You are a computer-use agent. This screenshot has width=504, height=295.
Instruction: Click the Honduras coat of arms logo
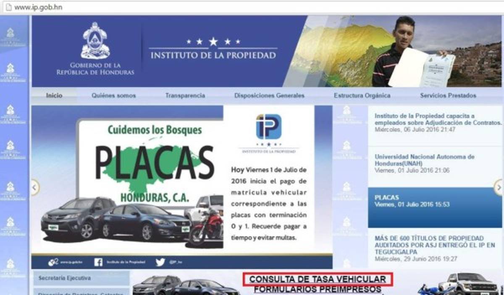95,41
